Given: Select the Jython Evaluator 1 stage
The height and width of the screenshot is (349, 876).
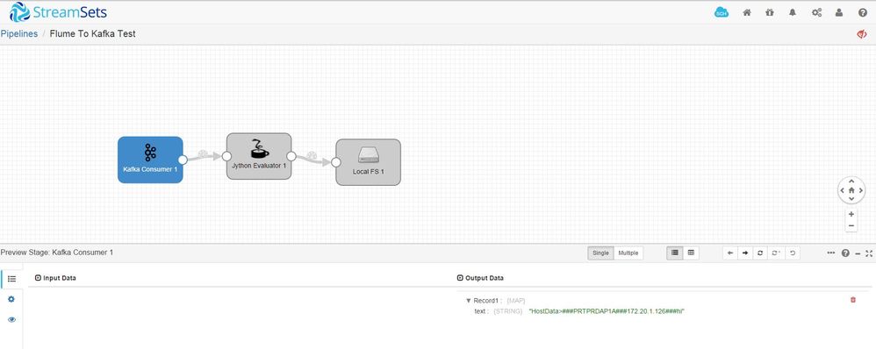Looking at the screenshot, I should point(259,156).
